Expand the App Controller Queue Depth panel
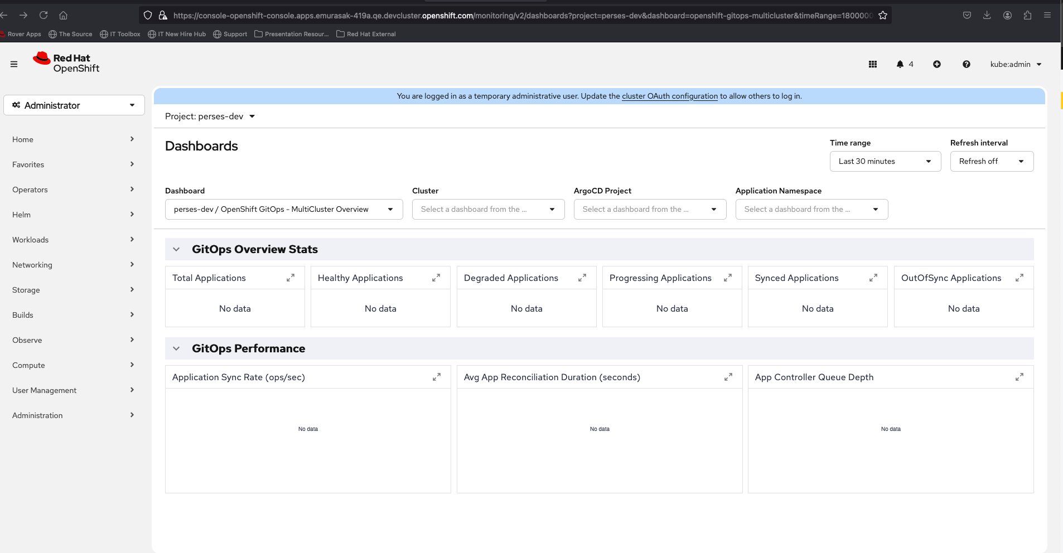This screenshot has height=553, width=1063. tap(1019, 377)
